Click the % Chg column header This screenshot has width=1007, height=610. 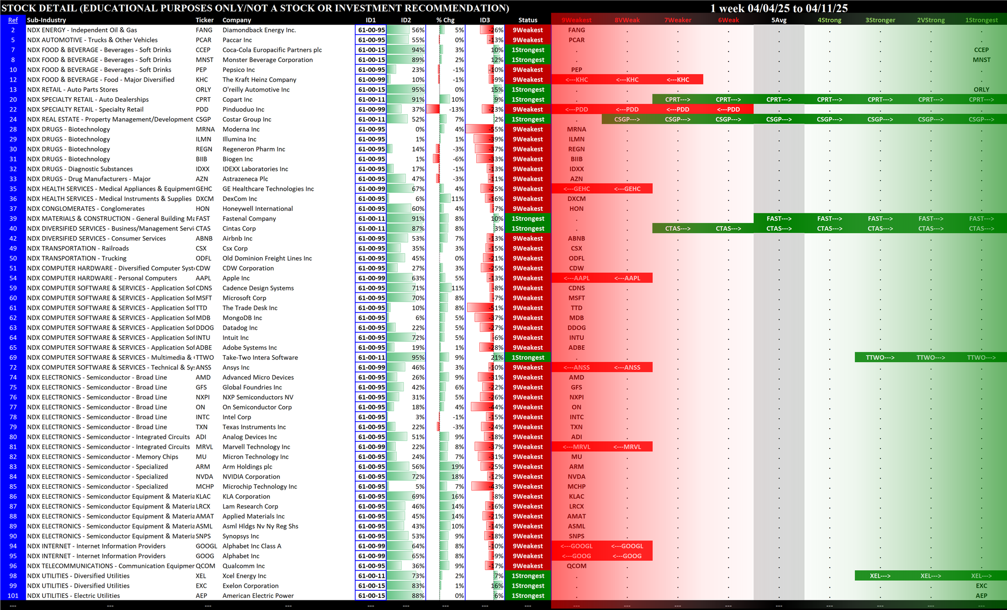click(445, 20)
